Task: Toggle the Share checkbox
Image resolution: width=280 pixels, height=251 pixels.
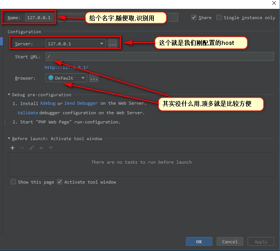Action: point(194,17)
